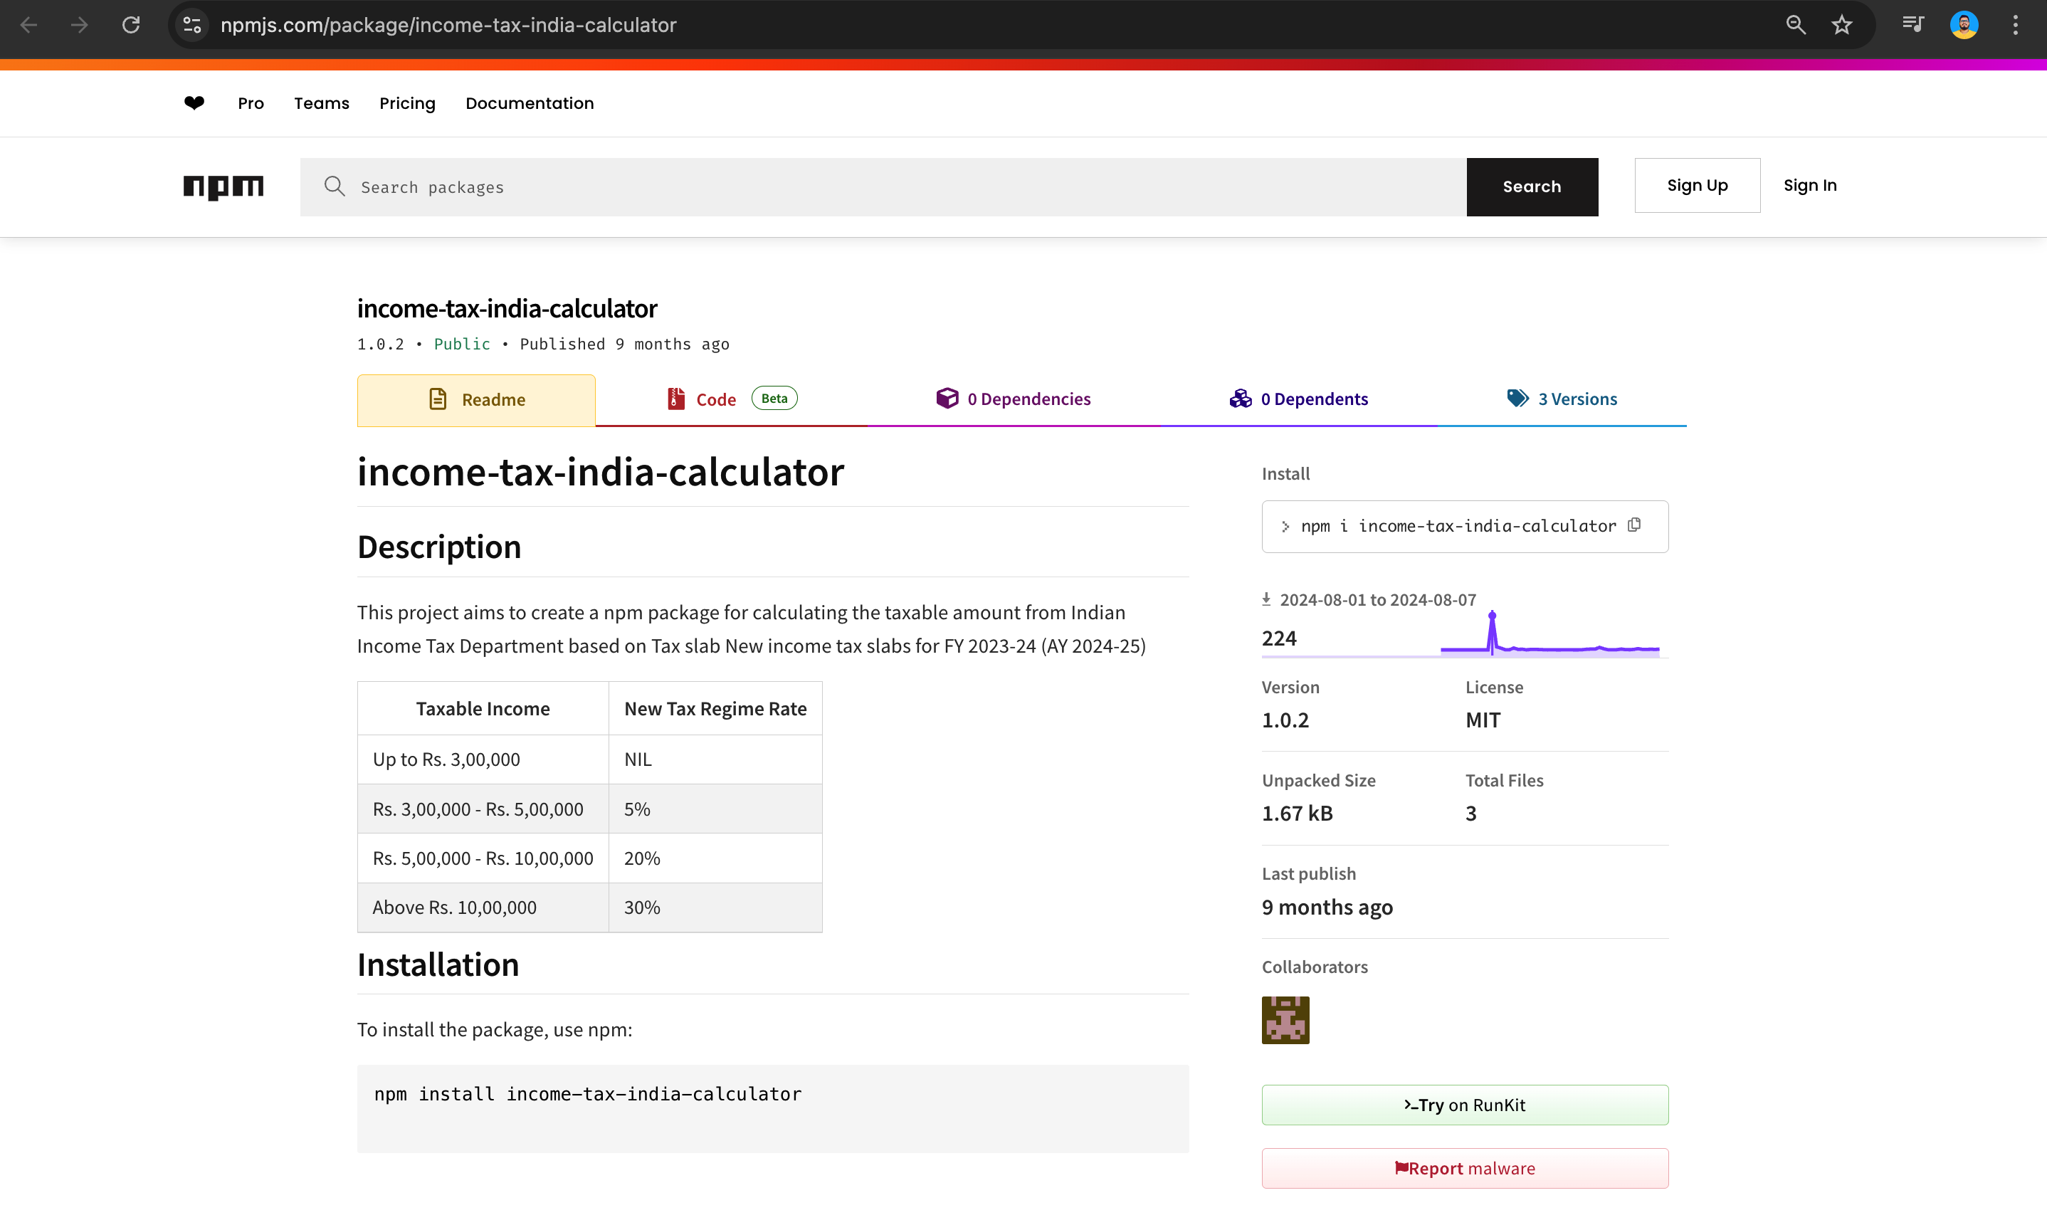
Task: Open Chrome three-dot menu
Action: coord(2015,25)
